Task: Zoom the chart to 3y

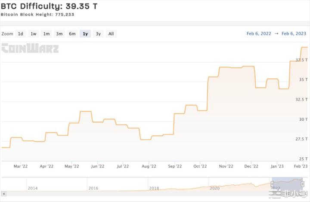Action: (98, 34)
